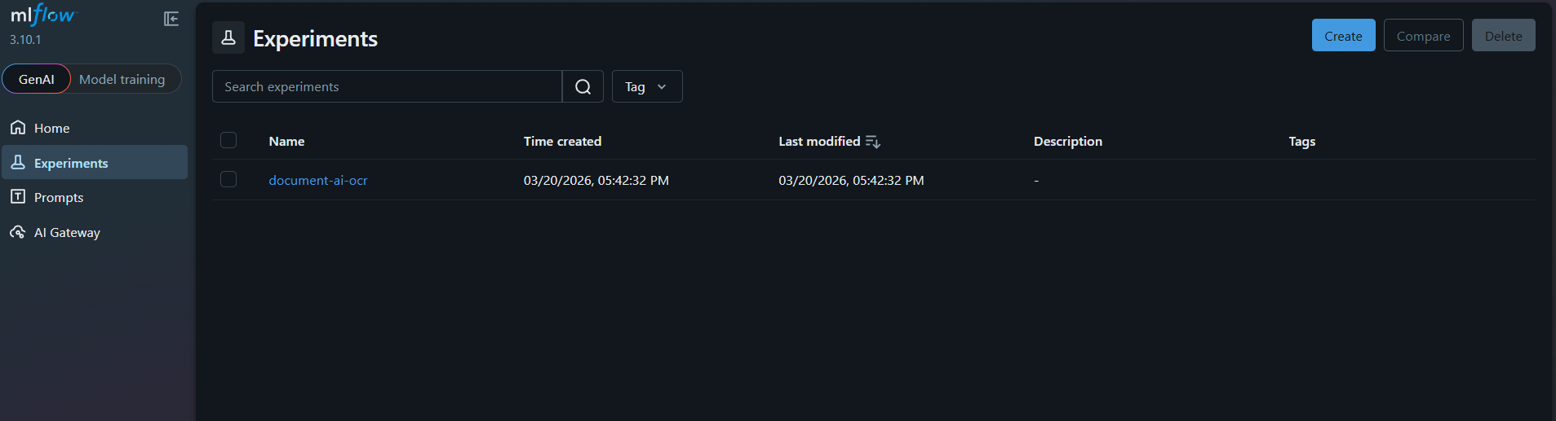
Task: Switch to GenAI mode
Action: pyautogui.click(x=37, y=79)
